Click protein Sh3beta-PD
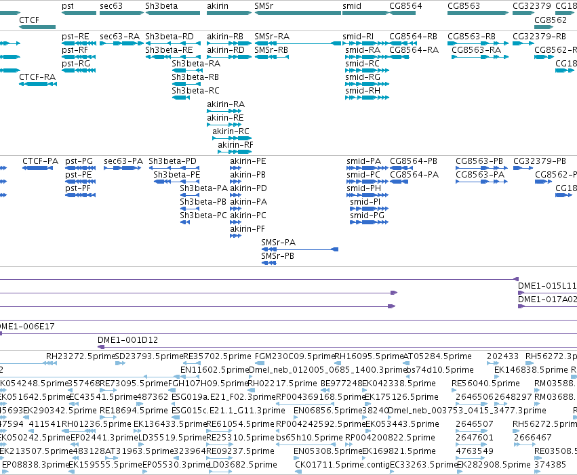Viewport: 577px width, 475px height. click(173, 161)
